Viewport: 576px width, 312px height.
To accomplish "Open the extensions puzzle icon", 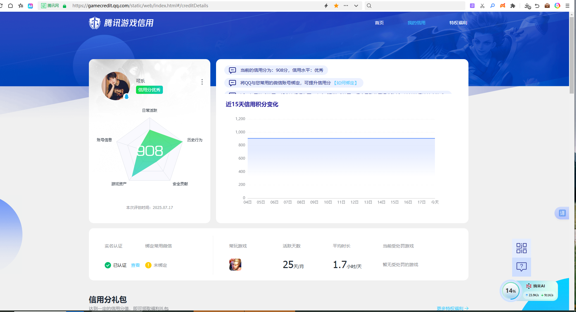I will pyautogui.click(x=513, y=6).
